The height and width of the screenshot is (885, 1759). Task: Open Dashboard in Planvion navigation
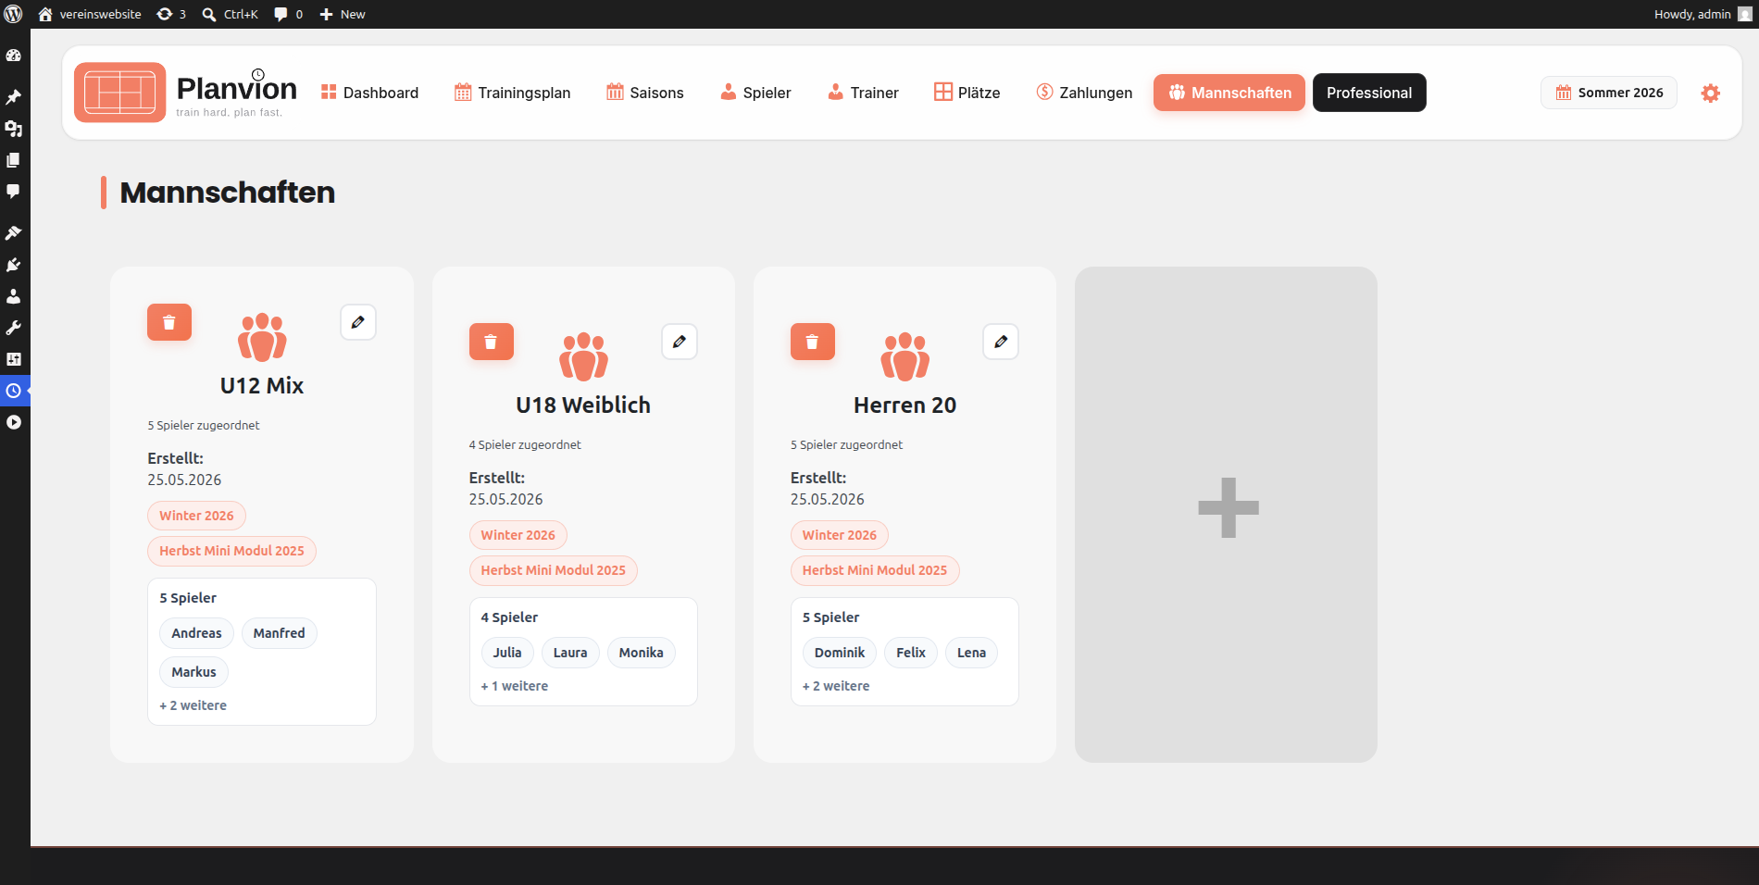coord(370,93)
